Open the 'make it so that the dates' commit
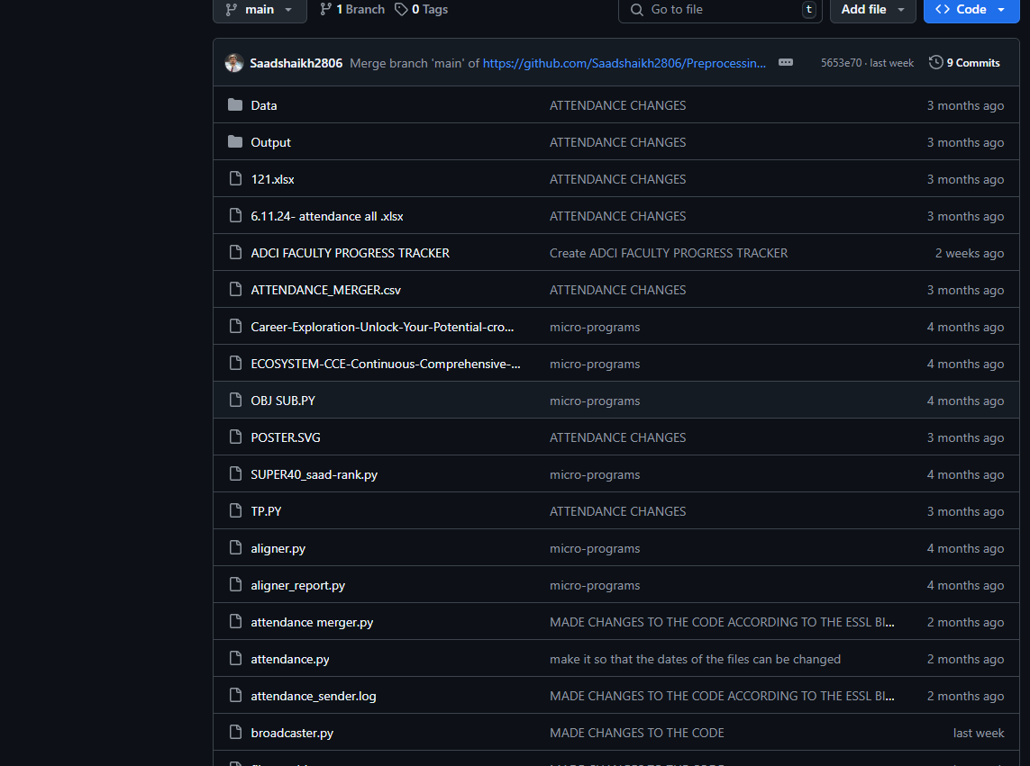Viewport: 1030px width, 766px height. pos(695,658)
